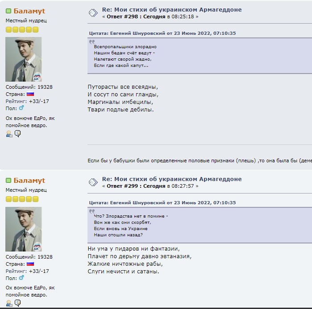Open the message icon beside post #299 title

(x=93, y=182)
